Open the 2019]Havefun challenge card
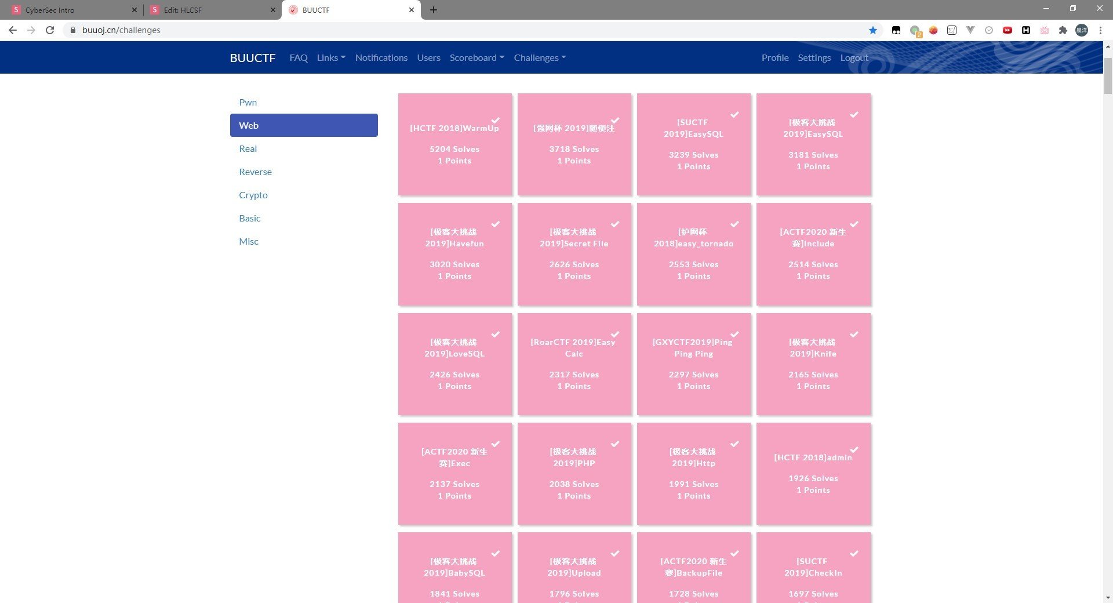 (x=455, y=254)
